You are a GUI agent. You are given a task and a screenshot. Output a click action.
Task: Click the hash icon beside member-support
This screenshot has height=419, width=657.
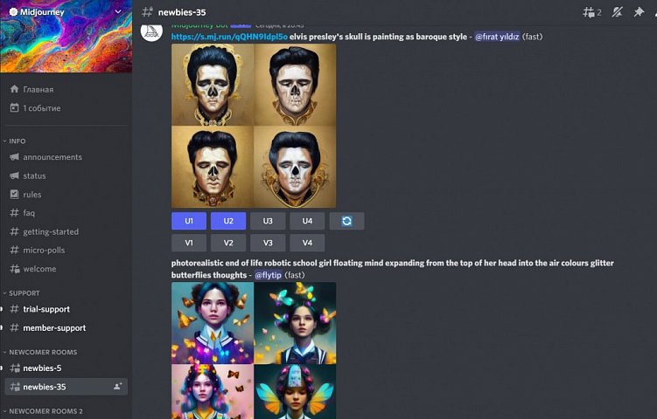pos(14,328)
